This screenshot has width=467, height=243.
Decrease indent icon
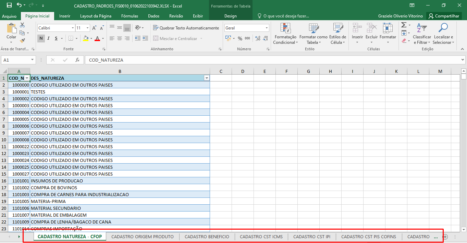(x=137, y=38)
